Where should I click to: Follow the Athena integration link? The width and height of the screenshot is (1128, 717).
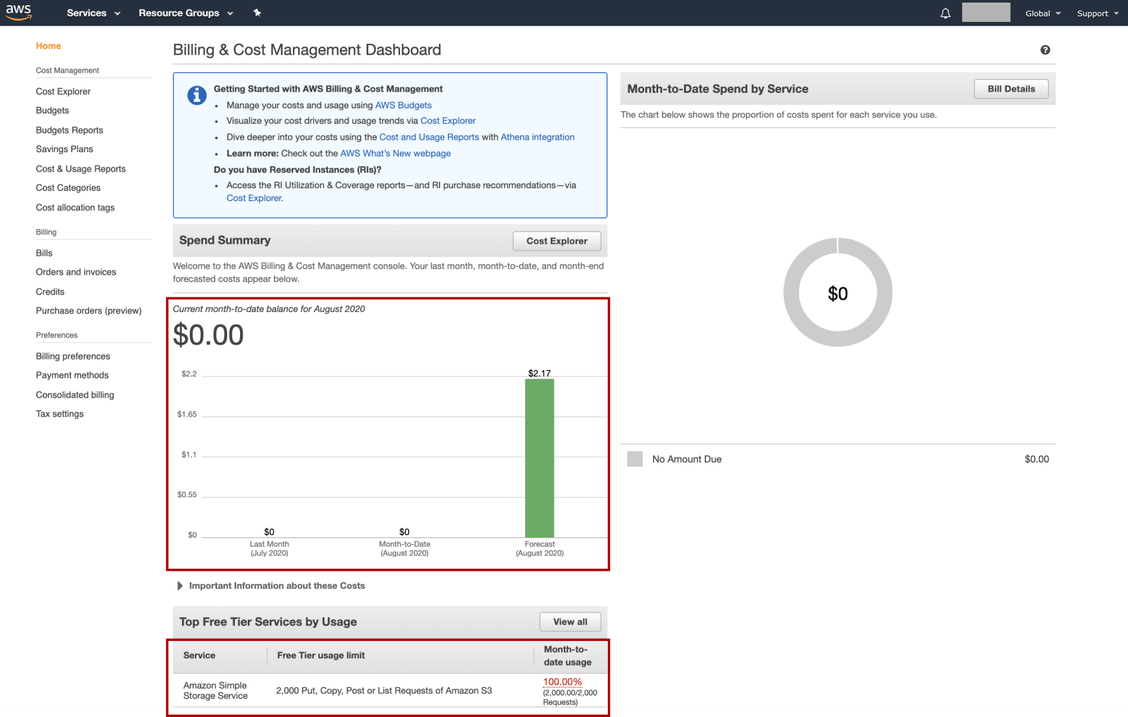[x=538, y=137]
